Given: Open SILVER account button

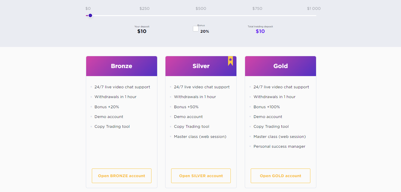Looking at the screenshot, I should (201, 176).
